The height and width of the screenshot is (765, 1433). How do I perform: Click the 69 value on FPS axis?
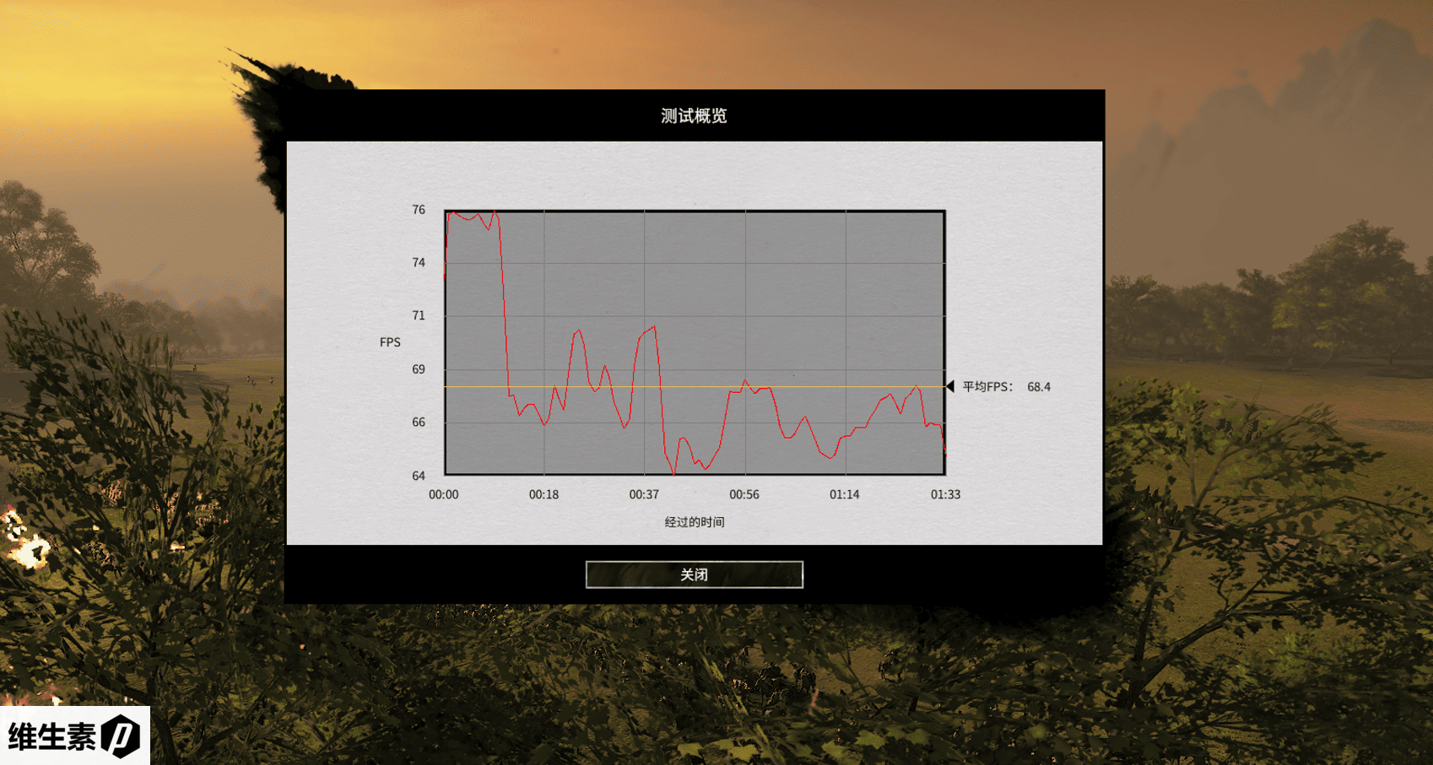(419, 369)
